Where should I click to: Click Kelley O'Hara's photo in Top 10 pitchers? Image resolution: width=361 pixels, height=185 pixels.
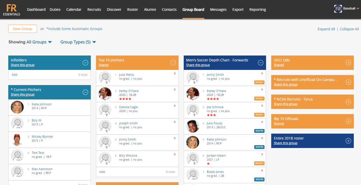[x=105, y=94]
